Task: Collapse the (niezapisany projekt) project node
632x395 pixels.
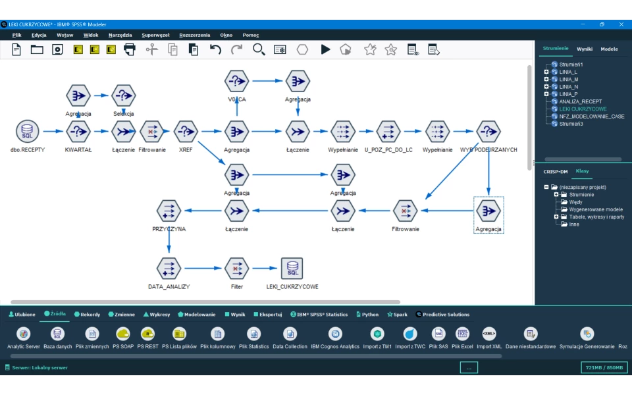Action: (x=546, y=187)
